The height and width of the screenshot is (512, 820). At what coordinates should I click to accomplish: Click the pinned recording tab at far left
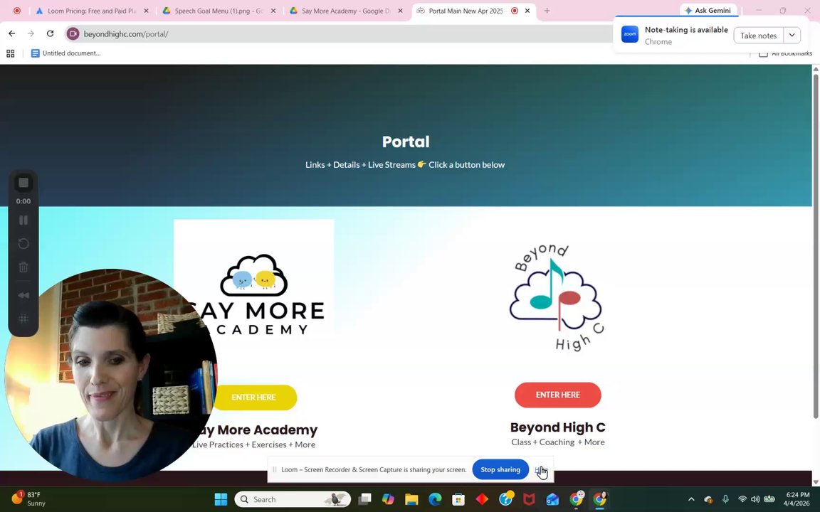[x=17, y=11]
